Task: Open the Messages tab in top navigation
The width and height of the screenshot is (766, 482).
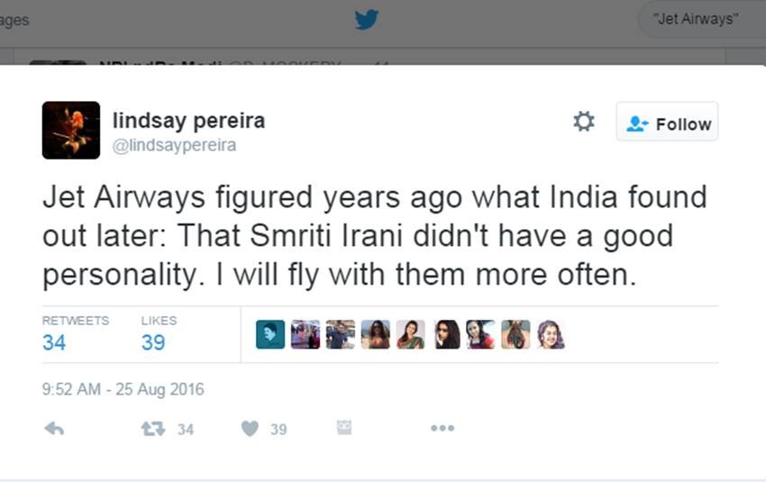Action: pos(14,20)
